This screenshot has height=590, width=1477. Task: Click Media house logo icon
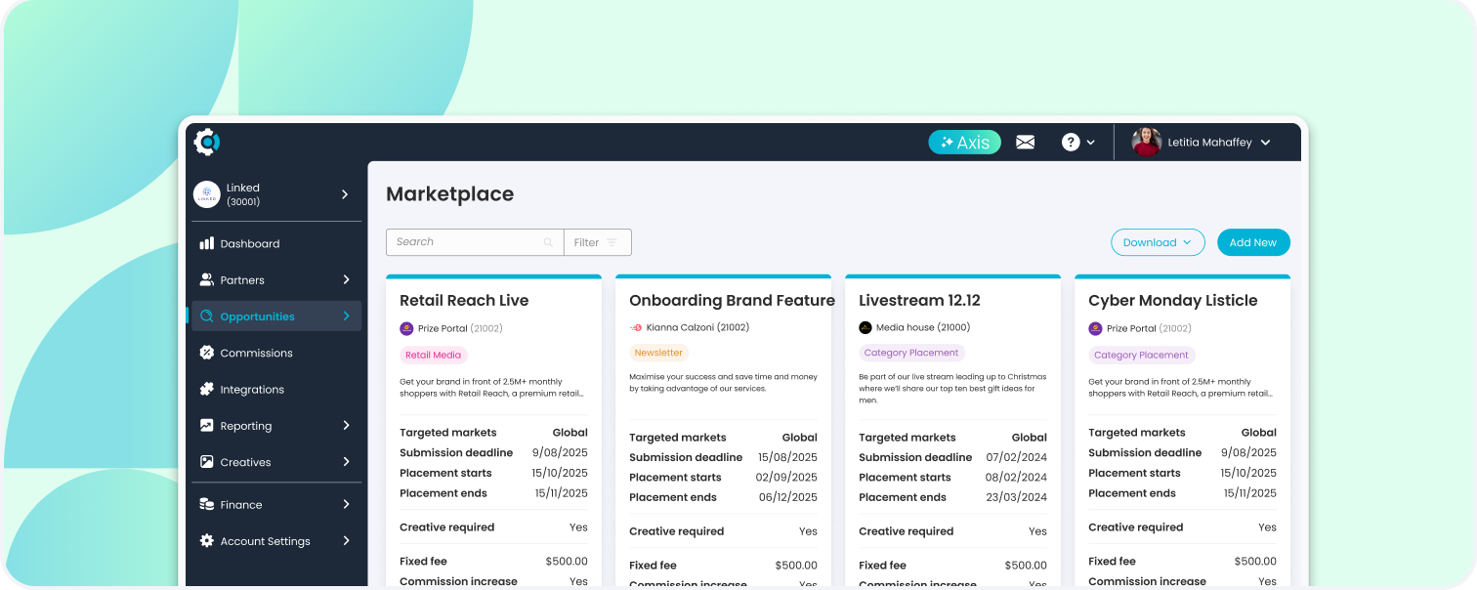(865, 327)
